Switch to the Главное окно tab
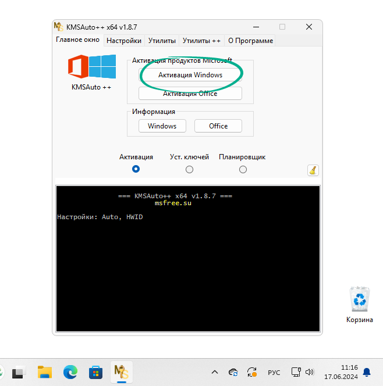383x386 pixels. pos(77,40)
